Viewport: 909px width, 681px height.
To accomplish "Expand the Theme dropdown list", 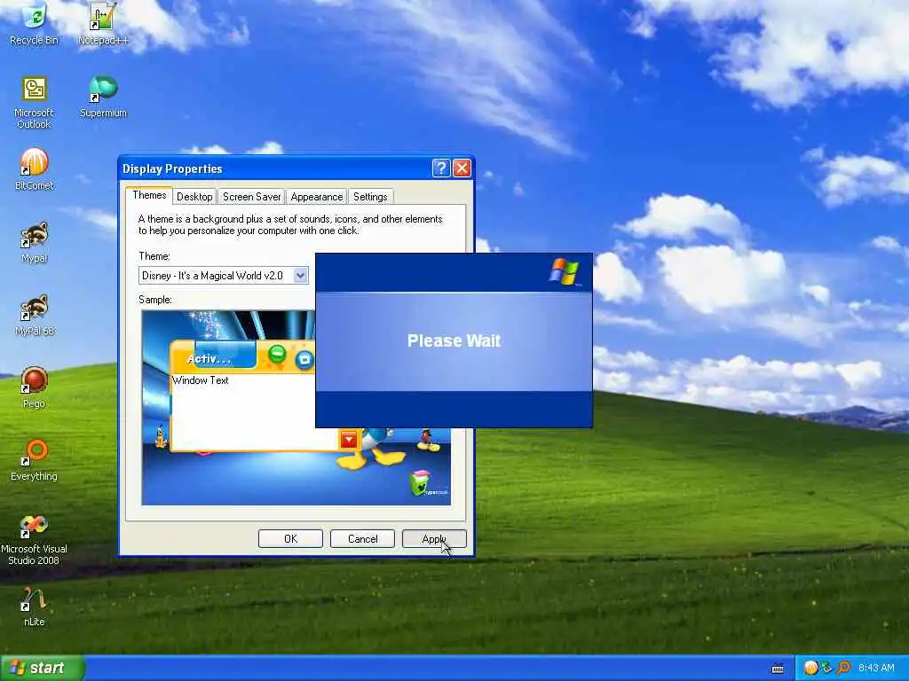I will pyautogui.click(x=300, y=276).
